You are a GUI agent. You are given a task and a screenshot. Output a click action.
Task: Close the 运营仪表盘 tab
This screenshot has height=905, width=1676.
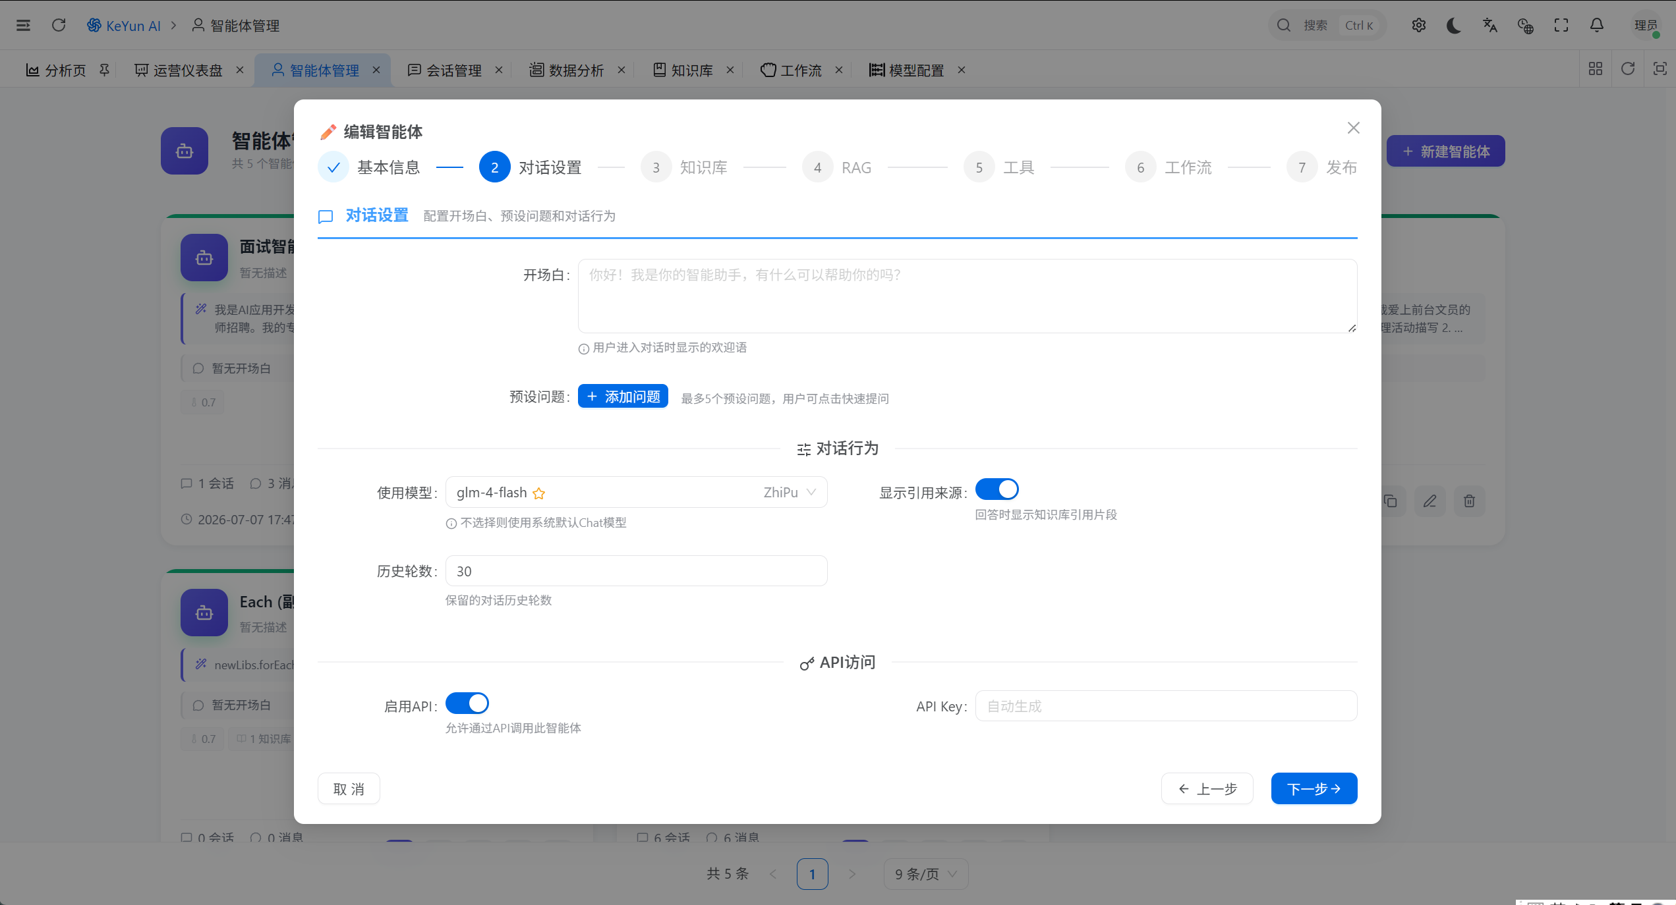tap(240, 70)
